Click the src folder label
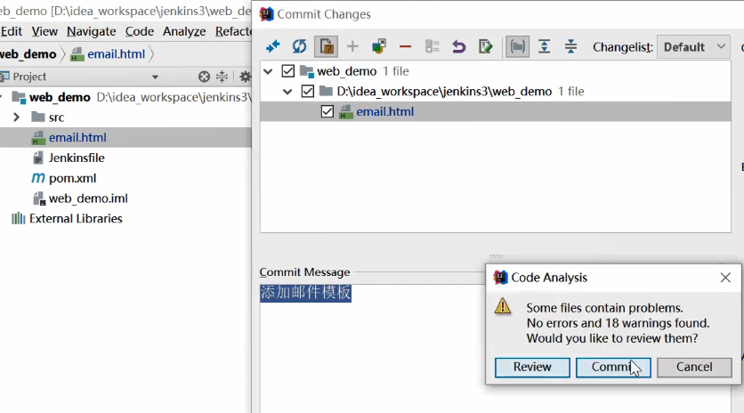The image size is (744, 413). 56,117
